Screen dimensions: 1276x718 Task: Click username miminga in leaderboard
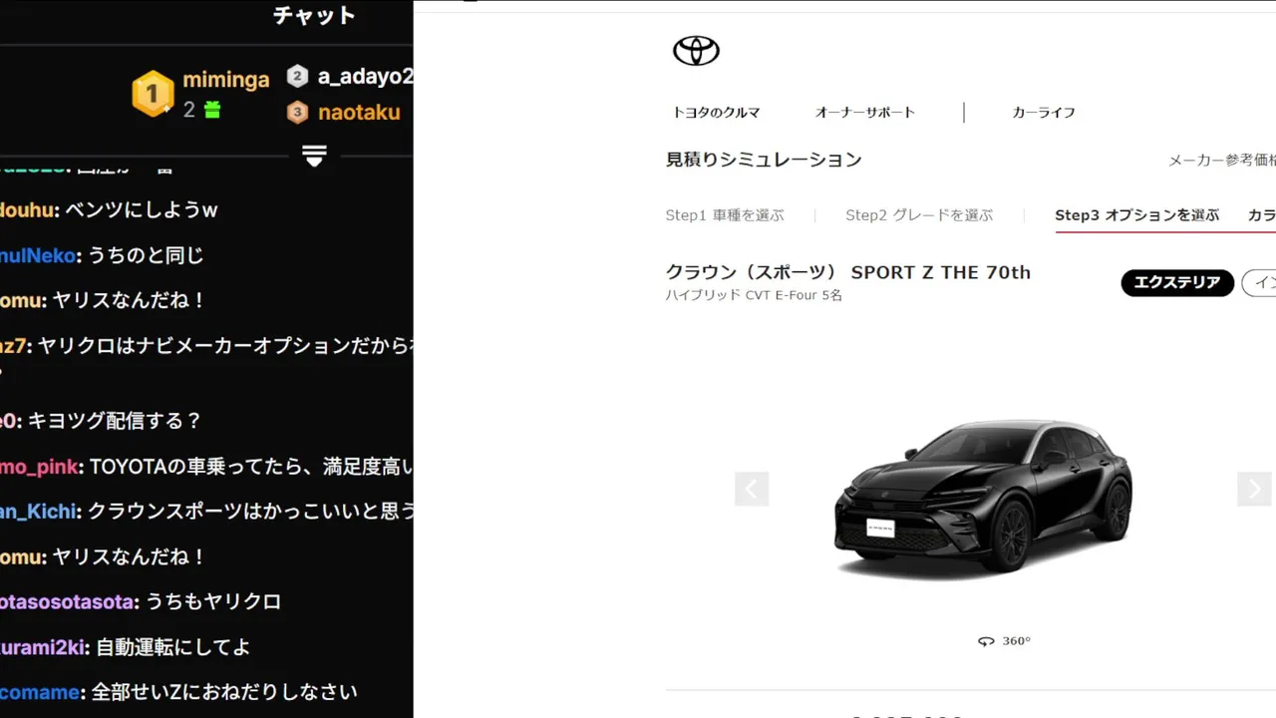(226, 80)
